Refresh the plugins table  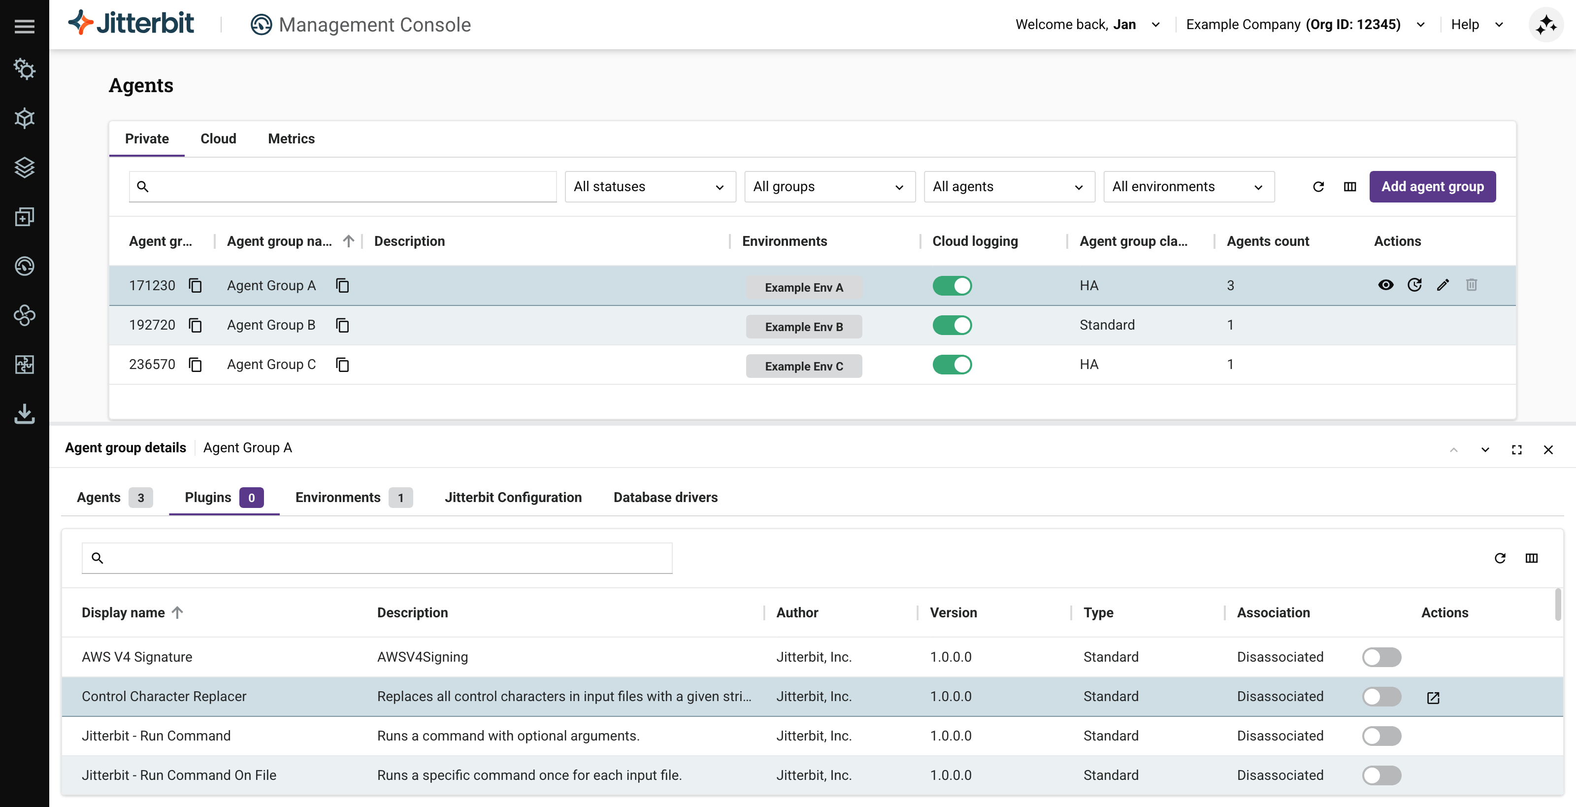[1500, 558]
